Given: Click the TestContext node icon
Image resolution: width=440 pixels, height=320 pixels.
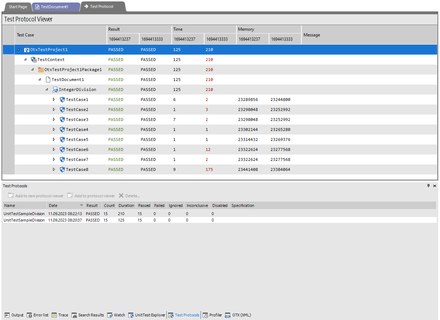Looking at the screenshot, I should (34, 60).
